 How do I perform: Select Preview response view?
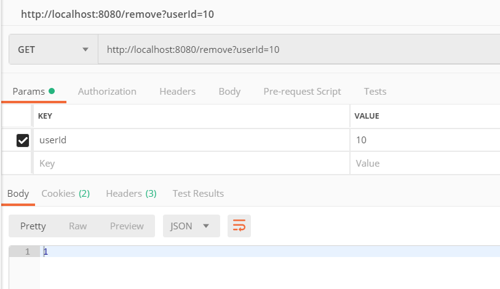[127, 226]
